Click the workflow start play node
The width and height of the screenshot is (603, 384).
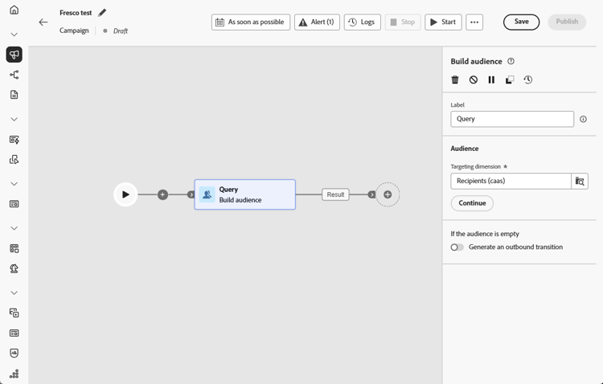[x=125, y=194]
